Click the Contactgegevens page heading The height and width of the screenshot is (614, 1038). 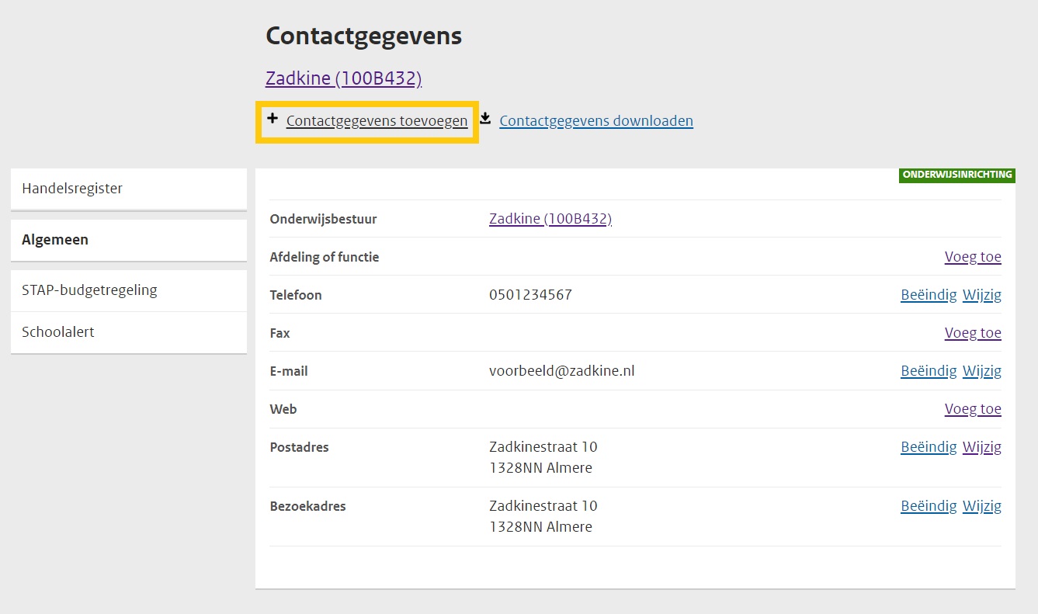pyautogui.click(x=364, y=36)
